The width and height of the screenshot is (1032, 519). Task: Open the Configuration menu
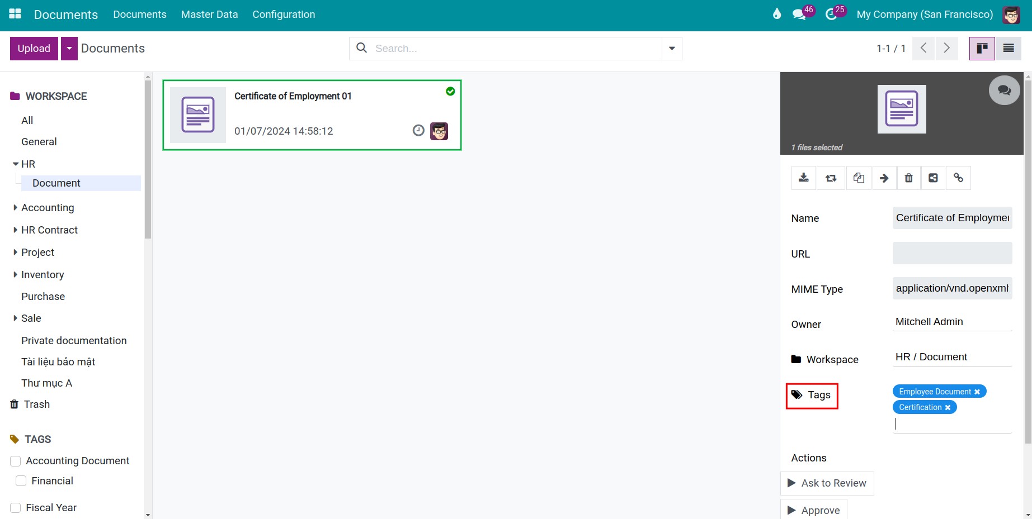coord(284,15)
